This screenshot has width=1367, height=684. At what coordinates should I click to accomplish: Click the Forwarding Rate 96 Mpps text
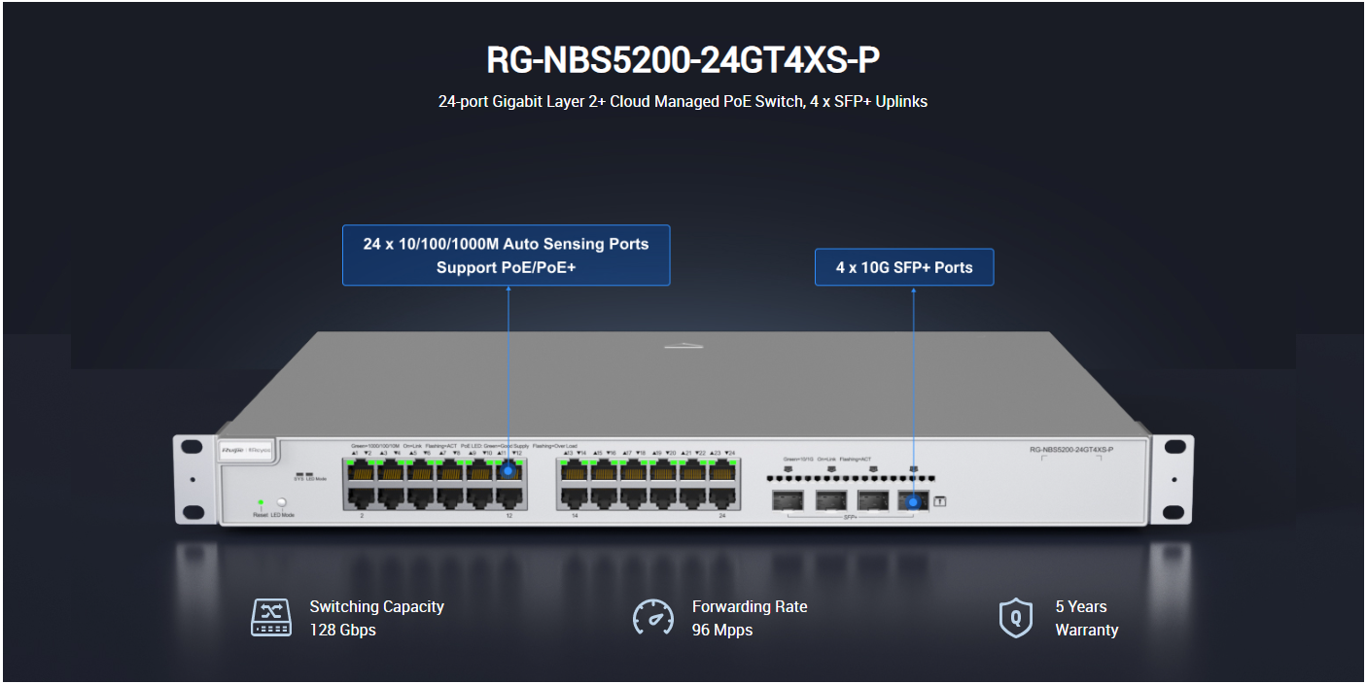click(x=749, y=618)
